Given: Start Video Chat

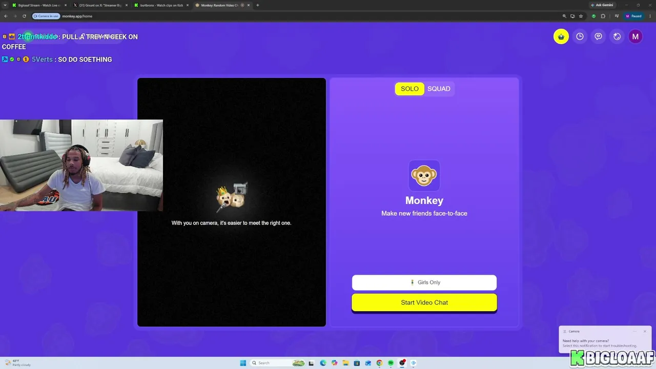Looking at the screenshot, I should 424,302.
